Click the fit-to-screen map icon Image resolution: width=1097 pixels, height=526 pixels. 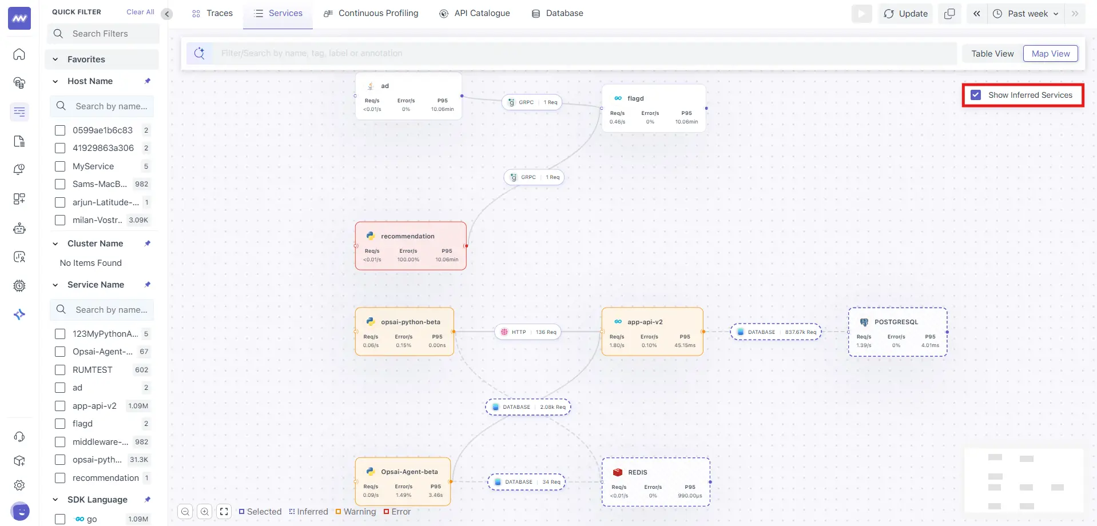(x=224, y=512)
